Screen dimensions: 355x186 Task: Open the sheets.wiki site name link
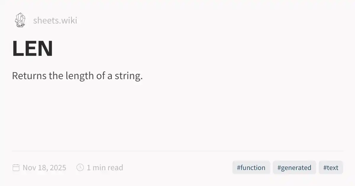55,21
